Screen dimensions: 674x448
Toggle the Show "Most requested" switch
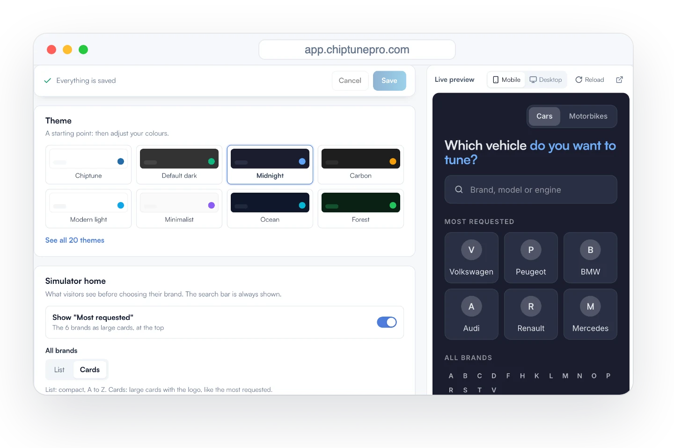pyautogui.click(x=387, y=322)
